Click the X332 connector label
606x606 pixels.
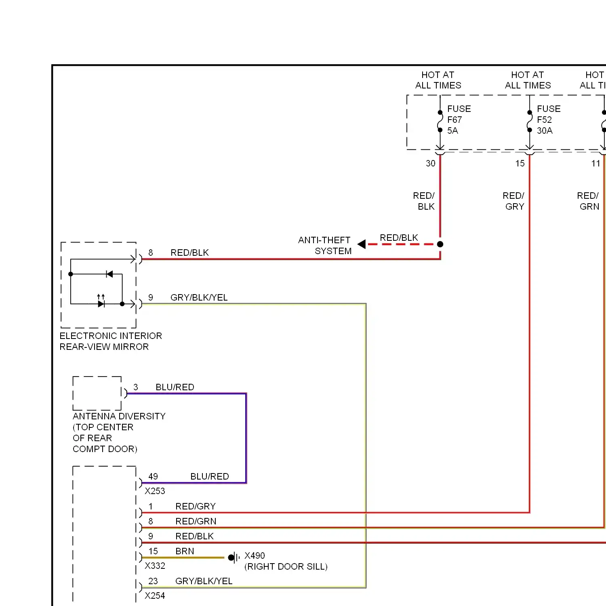(155, 566)
